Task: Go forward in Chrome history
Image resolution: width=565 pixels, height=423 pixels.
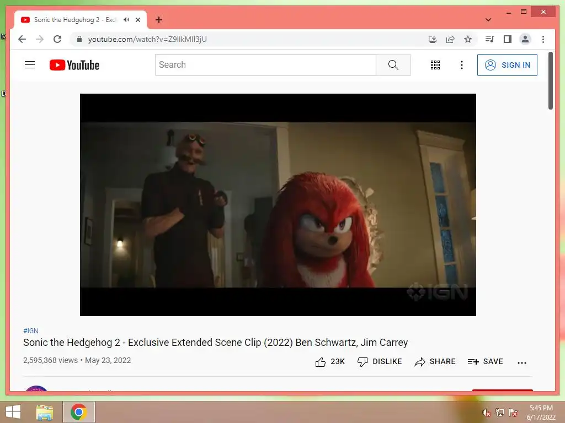Action: [40, 39]
